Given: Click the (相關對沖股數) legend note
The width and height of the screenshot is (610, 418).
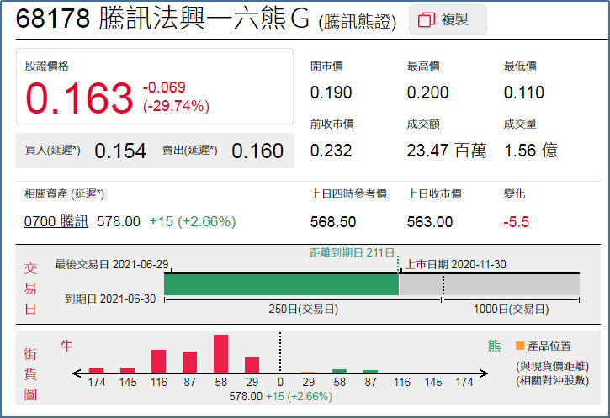Looking at the screenshot, I should pyautogui.click(x=553, y=380).
